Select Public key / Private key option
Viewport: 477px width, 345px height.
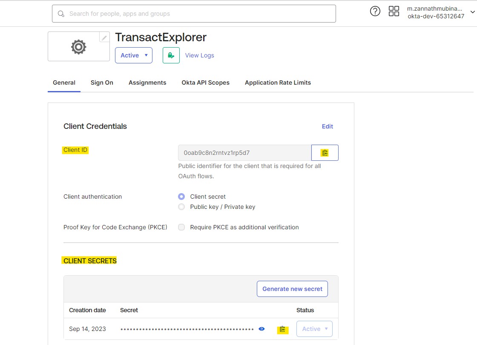pos(182,207)
